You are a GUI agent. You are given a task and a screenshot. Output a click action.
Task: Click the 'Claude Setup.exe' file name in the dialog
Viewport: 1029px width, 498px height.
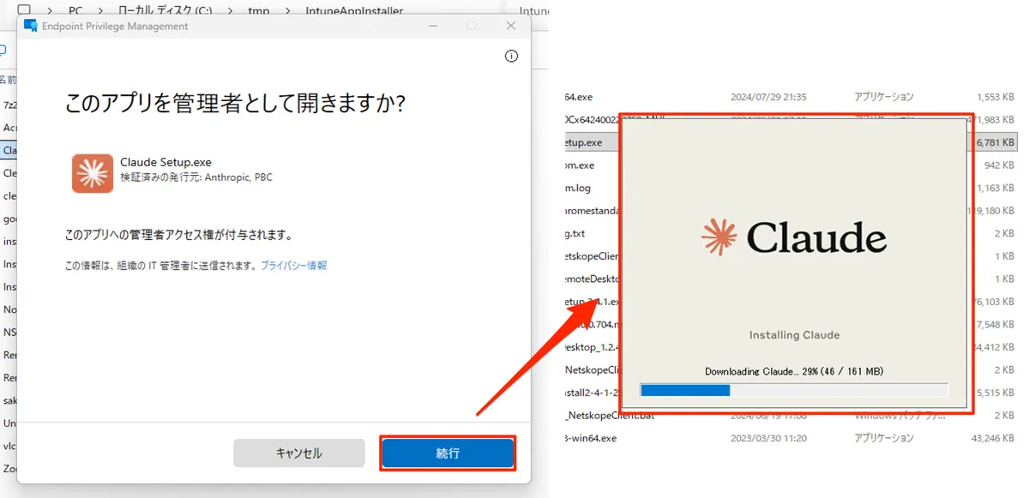(x=165, y=162)
